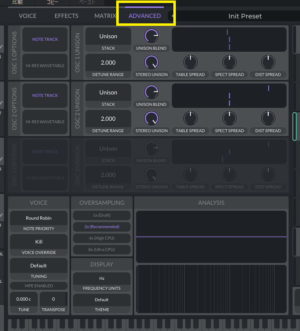Open the MATRIX tab
The height and width of the screenshot is (331, 300).
click(105, 16)
